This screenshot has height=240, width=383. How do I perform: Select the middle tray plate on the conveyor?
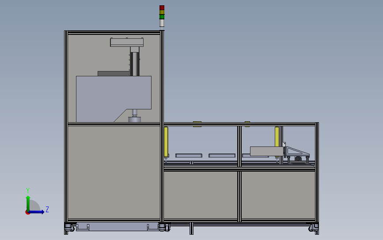pos(222,155)
